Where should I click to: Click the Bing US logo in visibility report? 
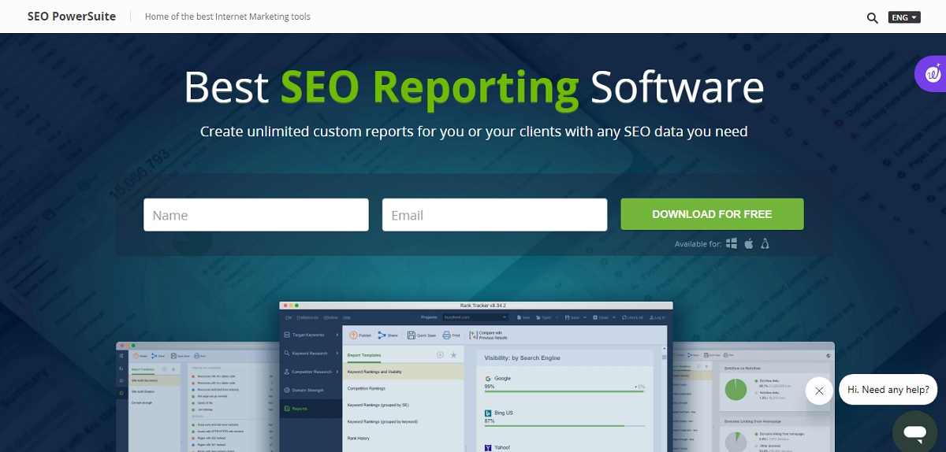tap(488, 413)
